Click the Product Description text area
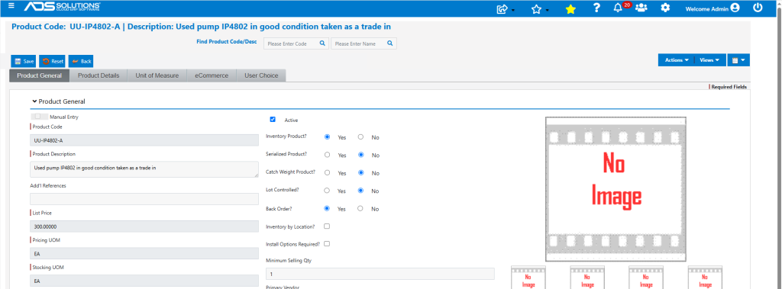Viewport: 782px width, 289px height. click(144, 169)
